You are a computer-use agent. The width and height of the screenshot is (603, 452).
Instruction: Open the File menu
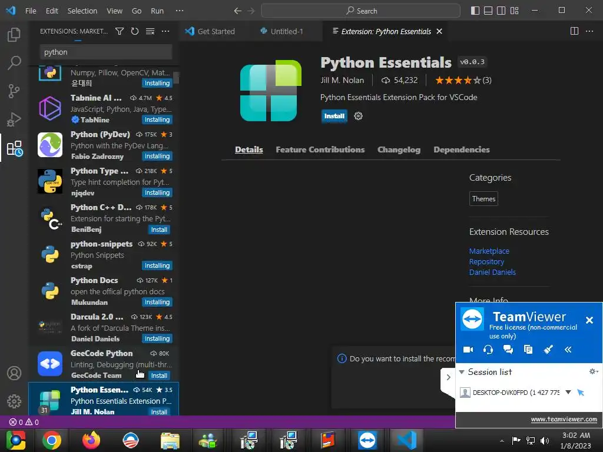(x=31, y=11)
